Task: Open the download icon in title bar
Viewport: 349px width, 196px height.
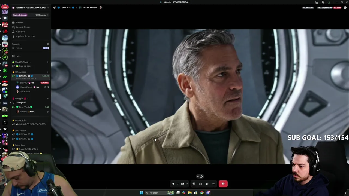Action: tap(329, 2)
